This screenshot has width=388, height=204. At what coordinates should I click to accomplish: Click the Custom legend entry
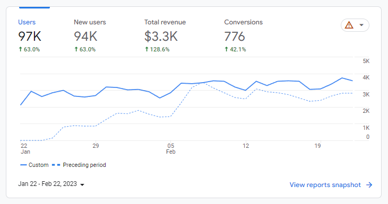tap(35, 165)
